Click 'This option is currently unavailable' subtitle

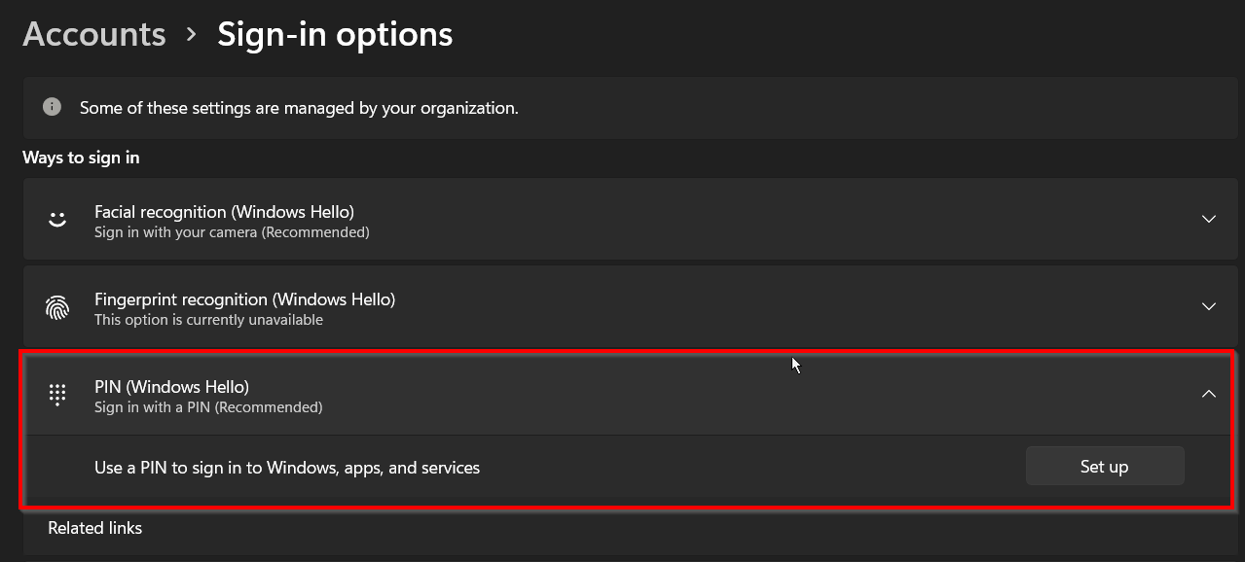pos(208,320)
